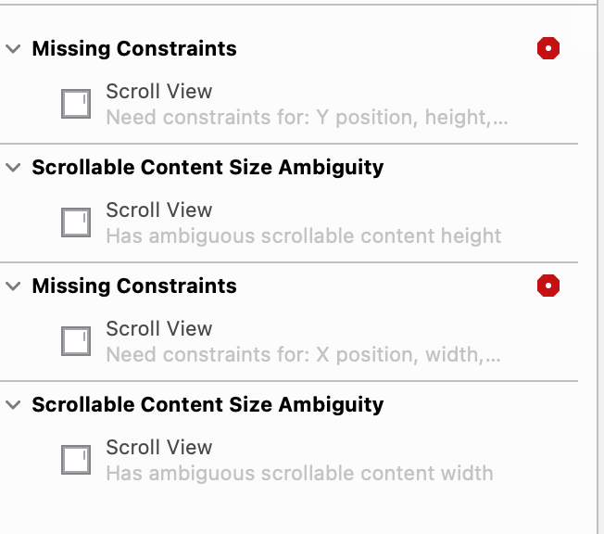Collapse the Missing Constraints group containing the Y position issue
The width and height of the screenshot is (604, 534).
pyautogui.click(x=14, y=49)
